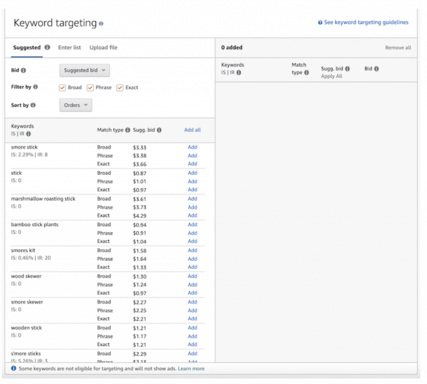Screen dimensions: 427x384
Task: Click the Match type info icon in the added panel
Action: (x=306, y=73)
